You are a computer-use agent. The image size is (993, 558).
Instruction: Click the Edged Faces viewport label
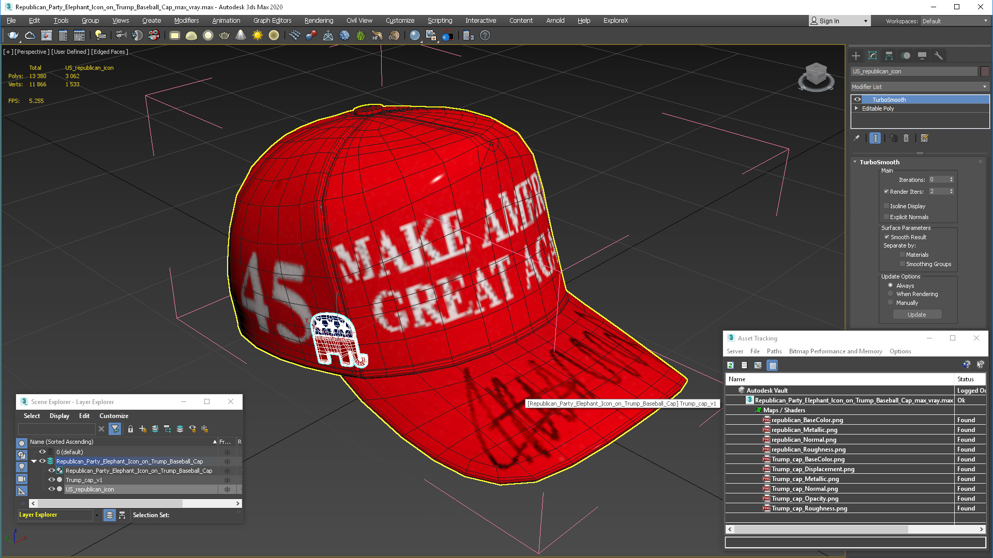(110, 52)
